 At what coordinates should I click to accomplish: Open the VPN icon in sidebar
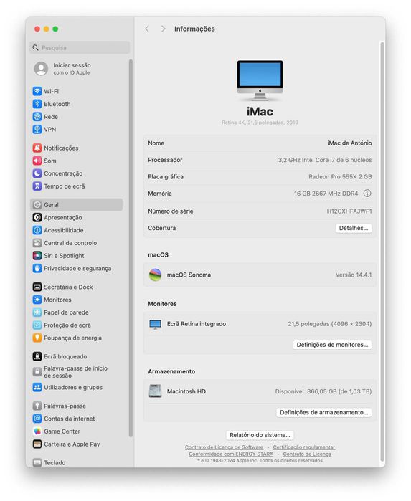pos(37,130)
